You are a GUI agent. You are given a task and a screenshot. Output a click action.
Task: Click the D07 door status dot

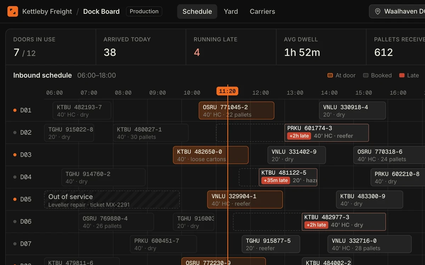[x=15, y=244]
